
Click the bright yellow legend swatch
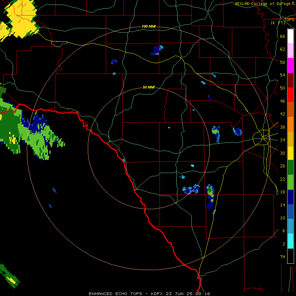coord(290,153)
